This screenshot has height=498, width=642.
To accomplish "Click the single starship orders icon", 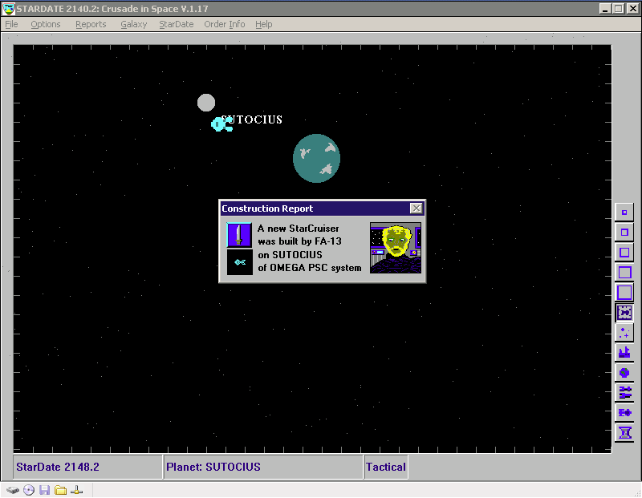I will point(624,413).
